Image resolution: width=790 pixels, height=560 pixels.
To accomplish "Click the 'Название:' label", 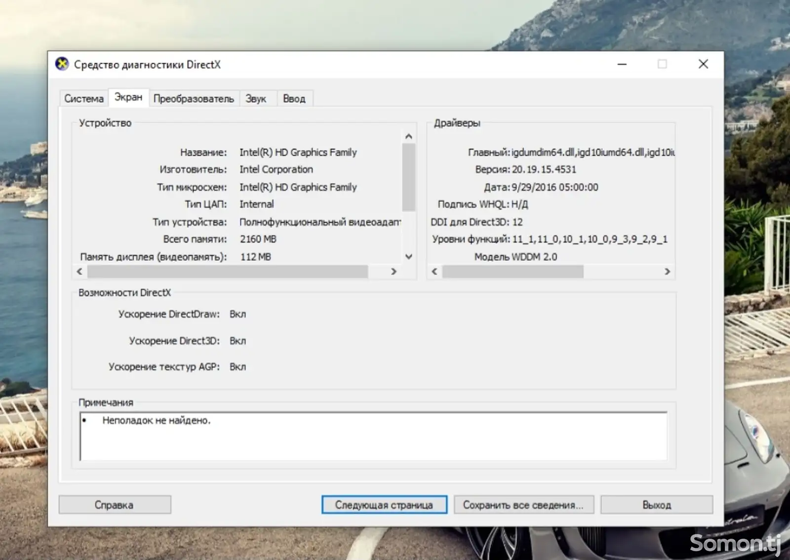I will coord(203,152).
